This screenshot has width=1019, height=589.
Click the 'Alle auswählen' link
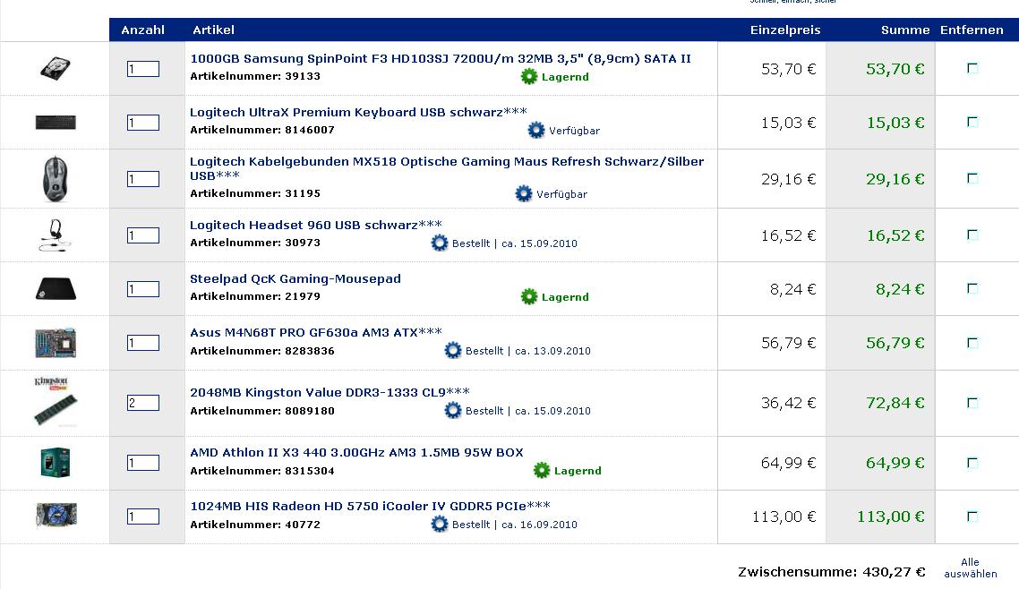point(970,568)
